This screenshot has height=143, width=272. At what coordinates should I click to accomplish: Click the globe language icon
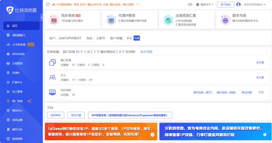[x=198, y=4]
